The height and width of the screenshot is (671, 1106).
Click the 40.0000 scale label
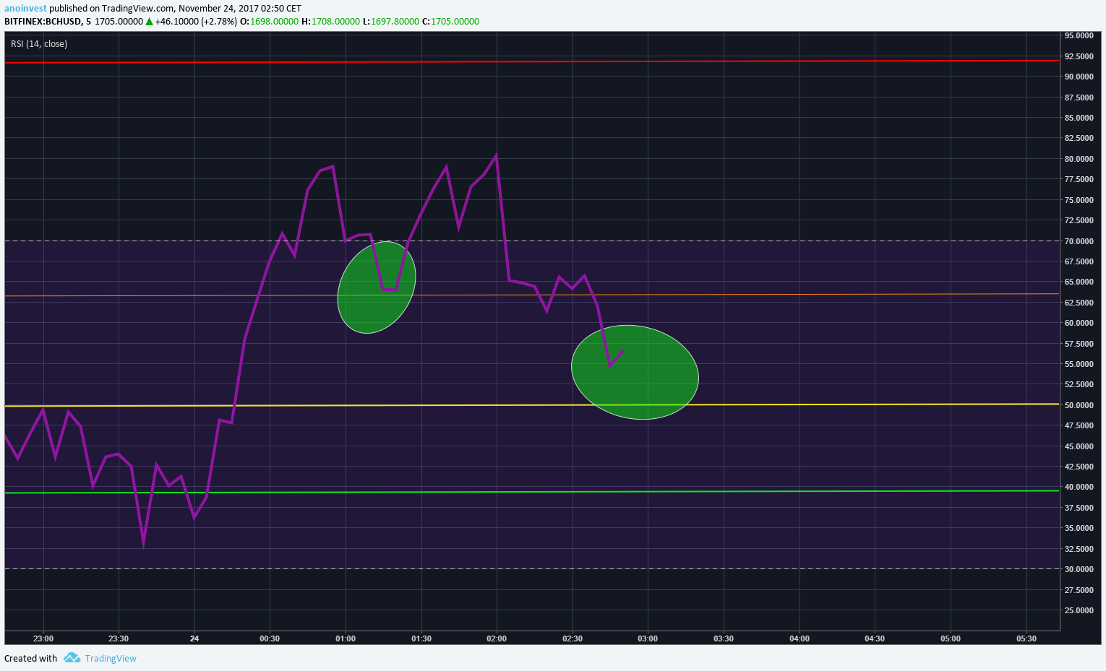coord(1079,487)
